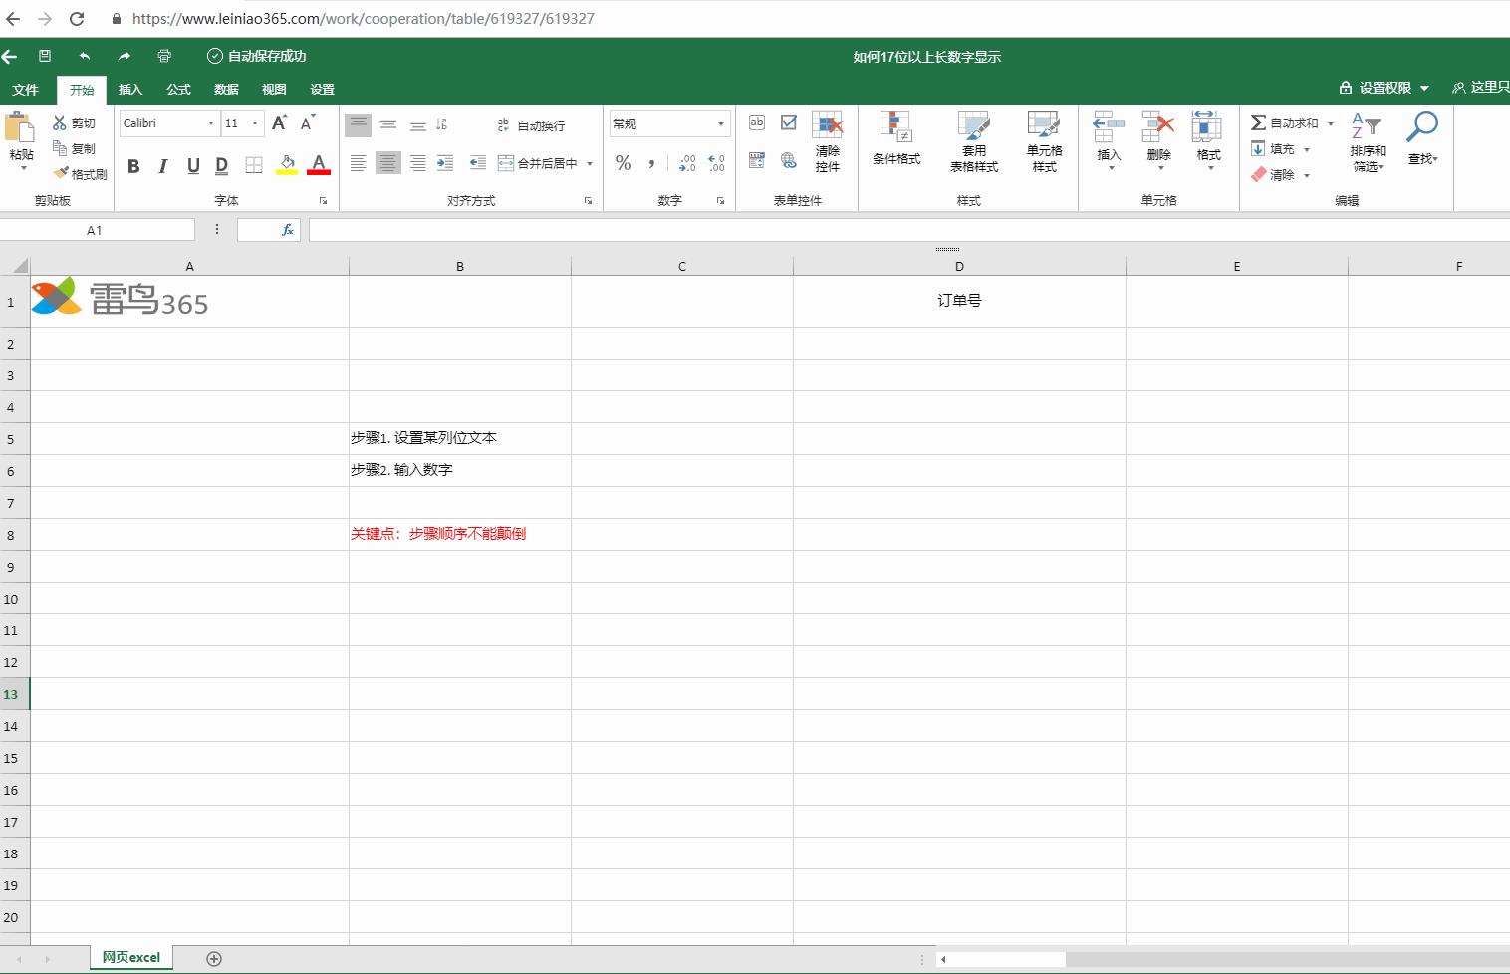Decrease decimal places
Image resolution: width=1510 pixels, height=974 pixels.
point(716,163)
